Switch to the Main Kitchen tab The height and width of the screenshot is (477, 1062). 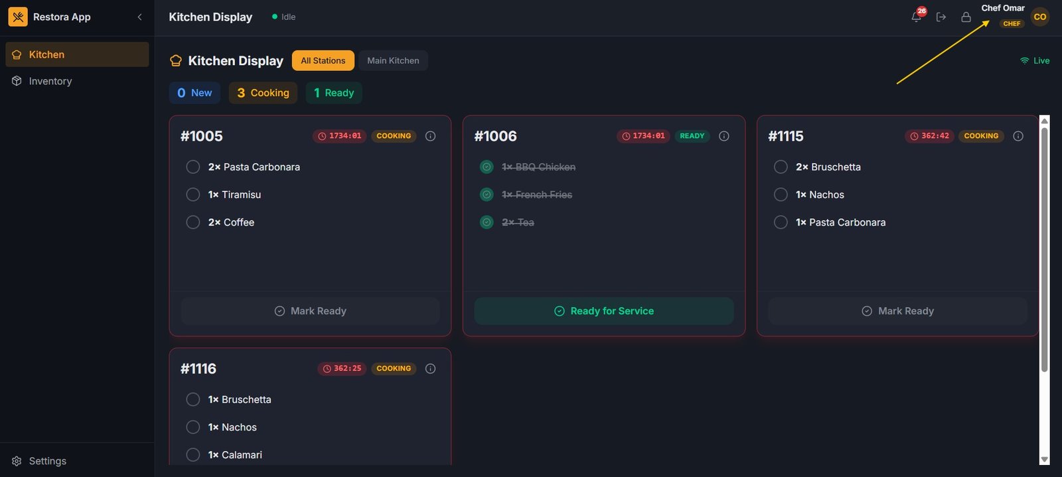pos(393,60)
